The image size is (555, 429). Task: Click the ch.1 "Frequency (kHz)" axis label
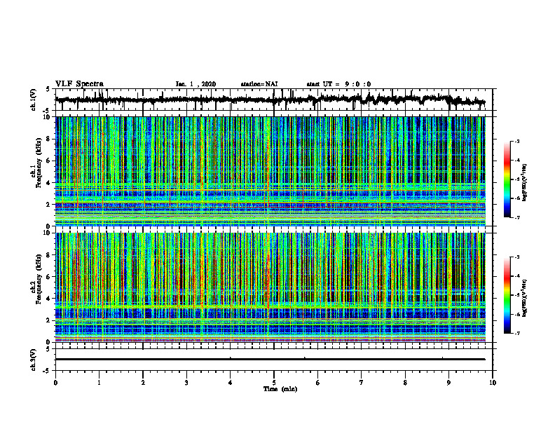coord(39,163)
